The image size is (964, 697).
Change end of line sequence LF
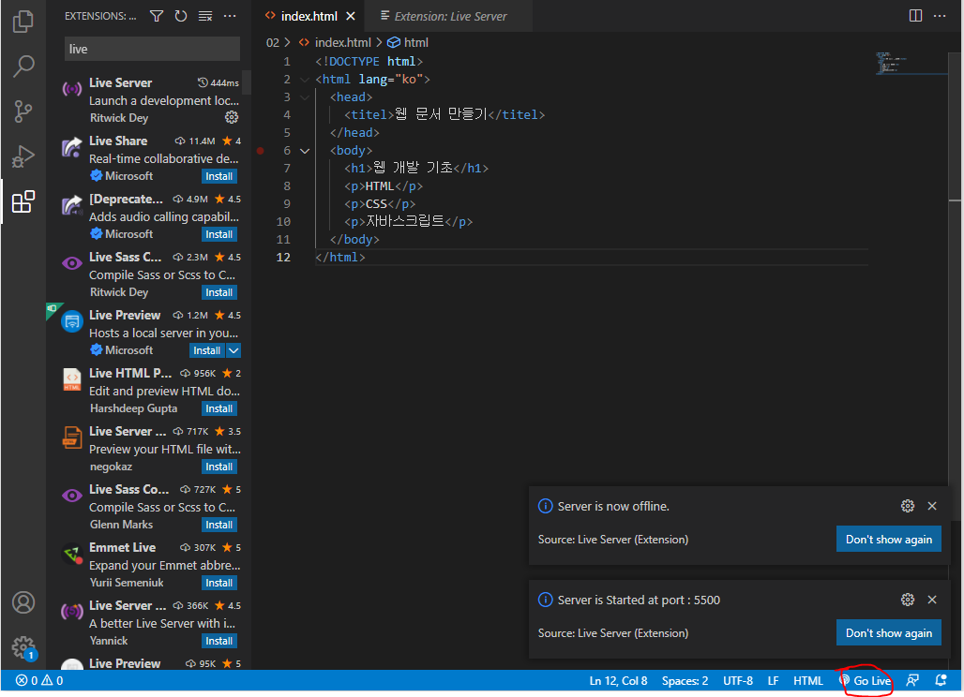(x=773, y=680)
